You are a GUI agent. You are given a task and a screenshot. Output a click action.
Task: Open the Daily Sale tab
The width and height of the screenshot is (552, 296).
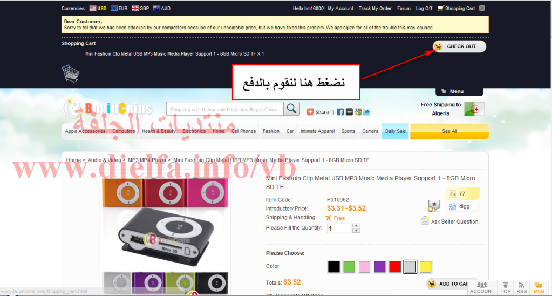coord(396,131)
